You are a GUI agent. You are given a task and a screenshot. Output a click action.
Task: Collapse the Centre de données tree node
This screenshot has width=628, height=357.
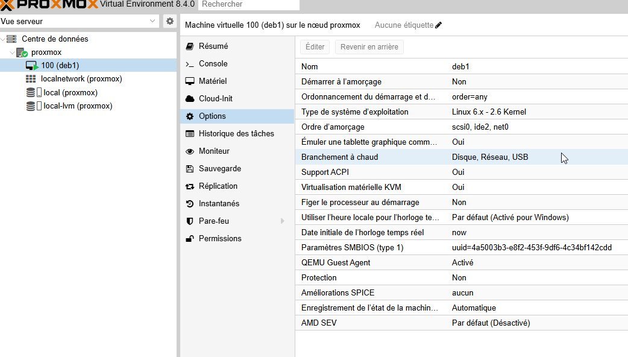click(4, 39)
